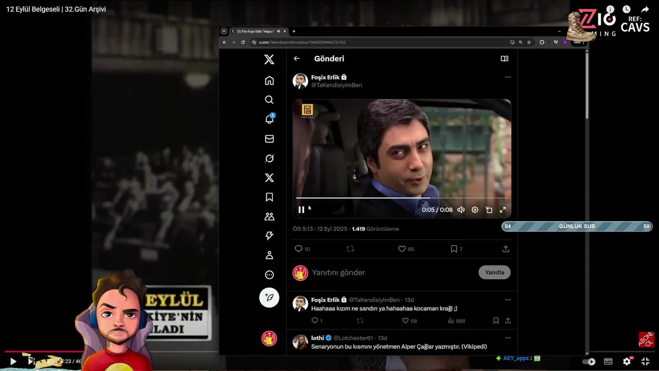This screenshot has height=371, width=659.
Task: Click the x.com address bar
Action: (x=378, y=42)
